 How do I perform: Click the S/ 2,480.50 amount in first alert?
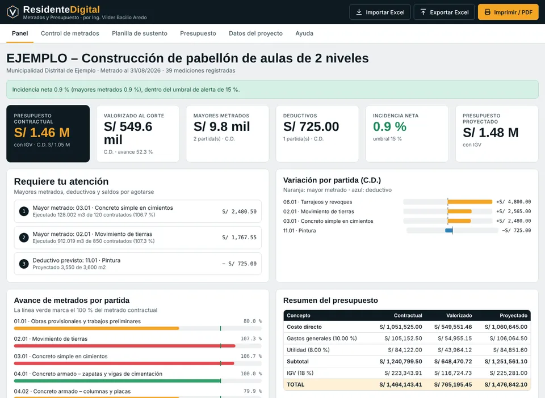[x=239, y=211]
